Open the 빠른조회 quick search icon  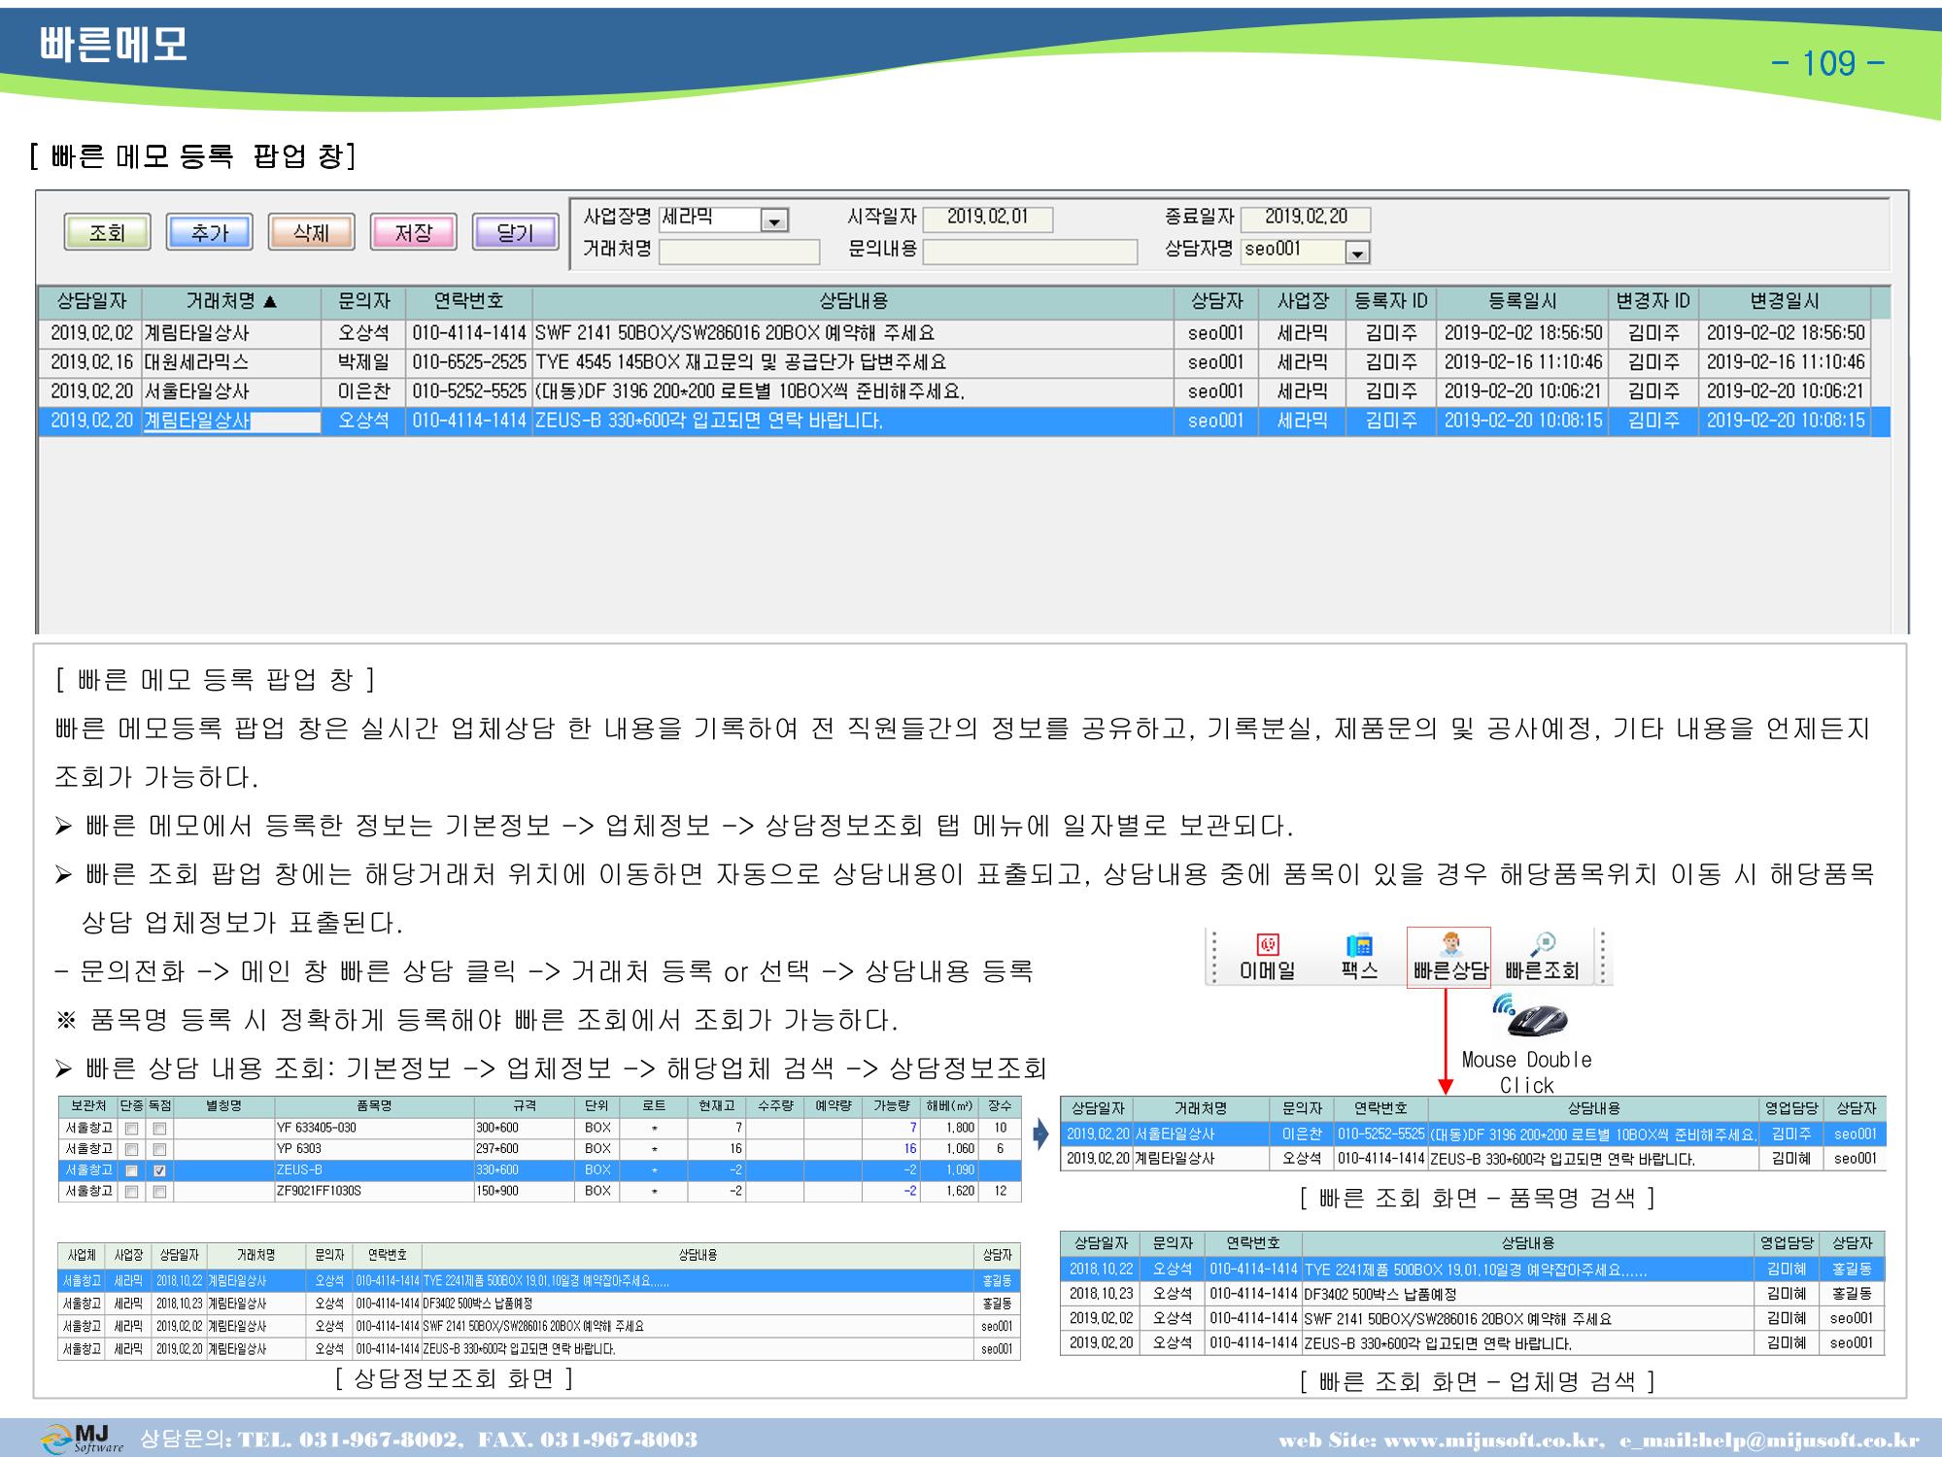click(x=1541, y=957)
